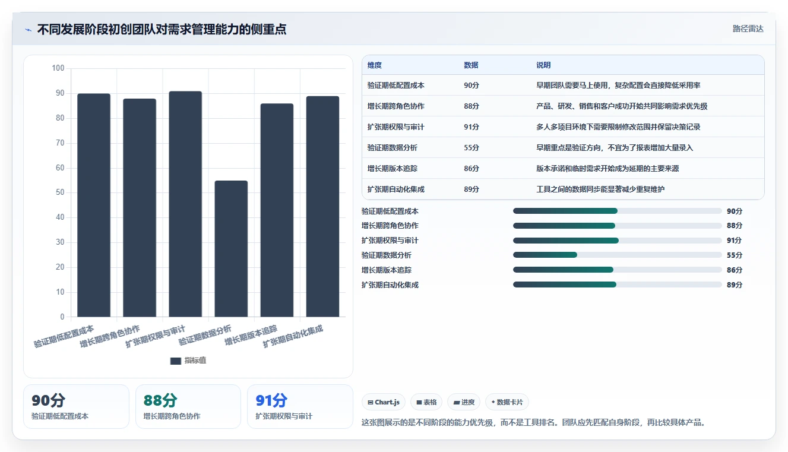Click the 数据卡片 tag chip
788x452 pixels.
[507, 402]
